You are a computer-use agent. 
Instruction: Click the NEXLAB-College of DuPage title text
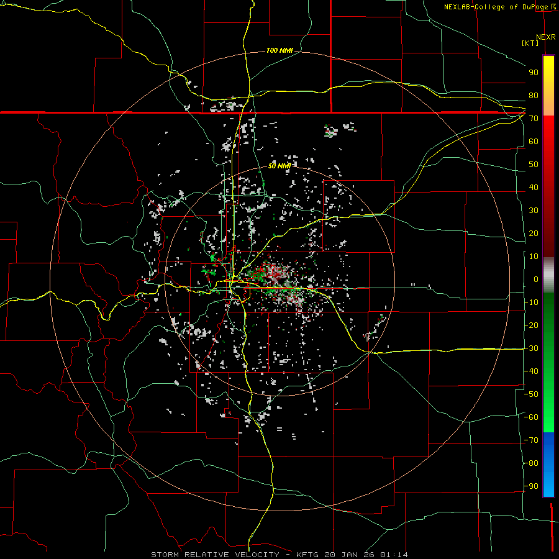click(x=499, y=7)
